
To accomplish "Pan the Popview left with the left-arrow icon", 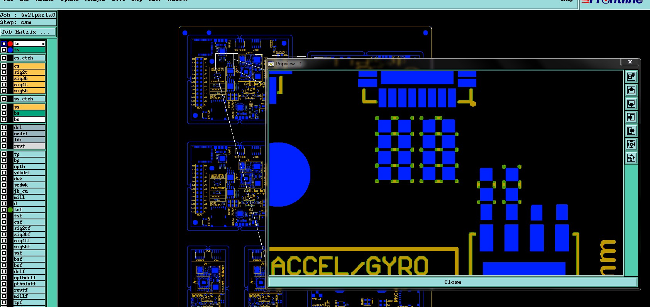I will click(631, 117).
